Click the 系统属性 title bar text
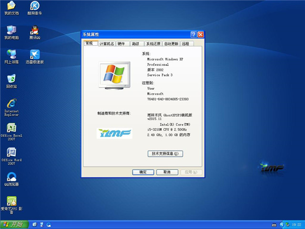305x229 pixels. tap(91, 34)
